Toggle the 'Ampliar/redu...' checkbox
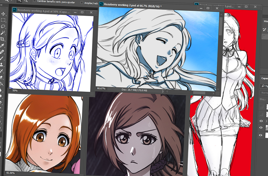 82,3
